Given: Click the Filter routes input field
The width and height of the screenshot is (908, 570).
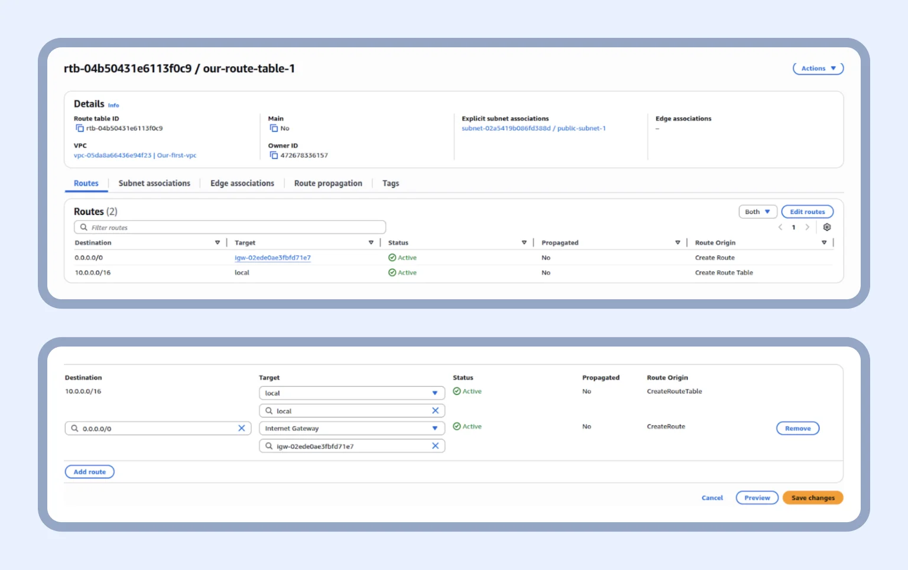Looking at the screenshot, I should (x=231, y=227).
